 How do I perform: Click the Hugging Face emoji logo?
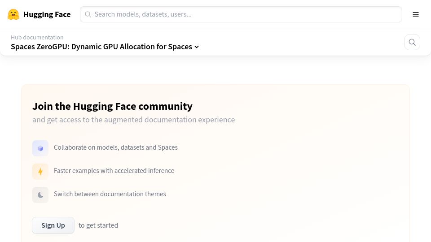13,14
